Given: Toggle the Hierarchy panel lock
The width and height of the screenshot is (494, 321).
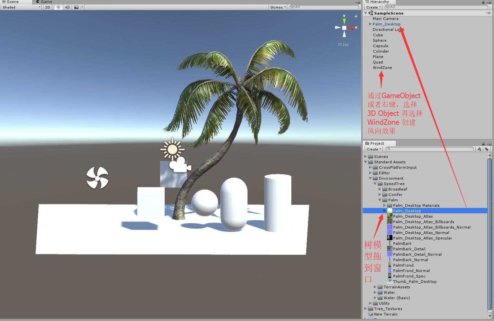Looking at the screenshot, I should (483, 2).
